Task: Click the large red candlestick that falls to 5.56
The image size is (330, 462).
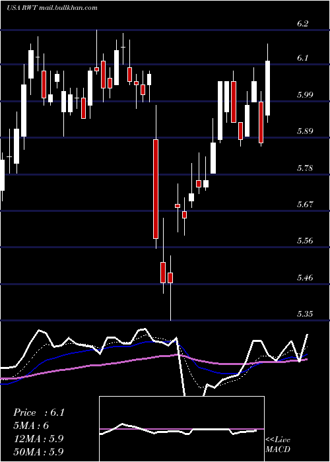Action: [156, 189]
